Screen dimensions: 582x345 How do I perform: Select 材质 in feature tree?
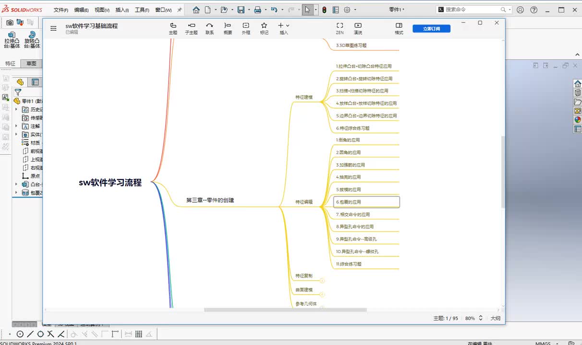pos(31,143)
